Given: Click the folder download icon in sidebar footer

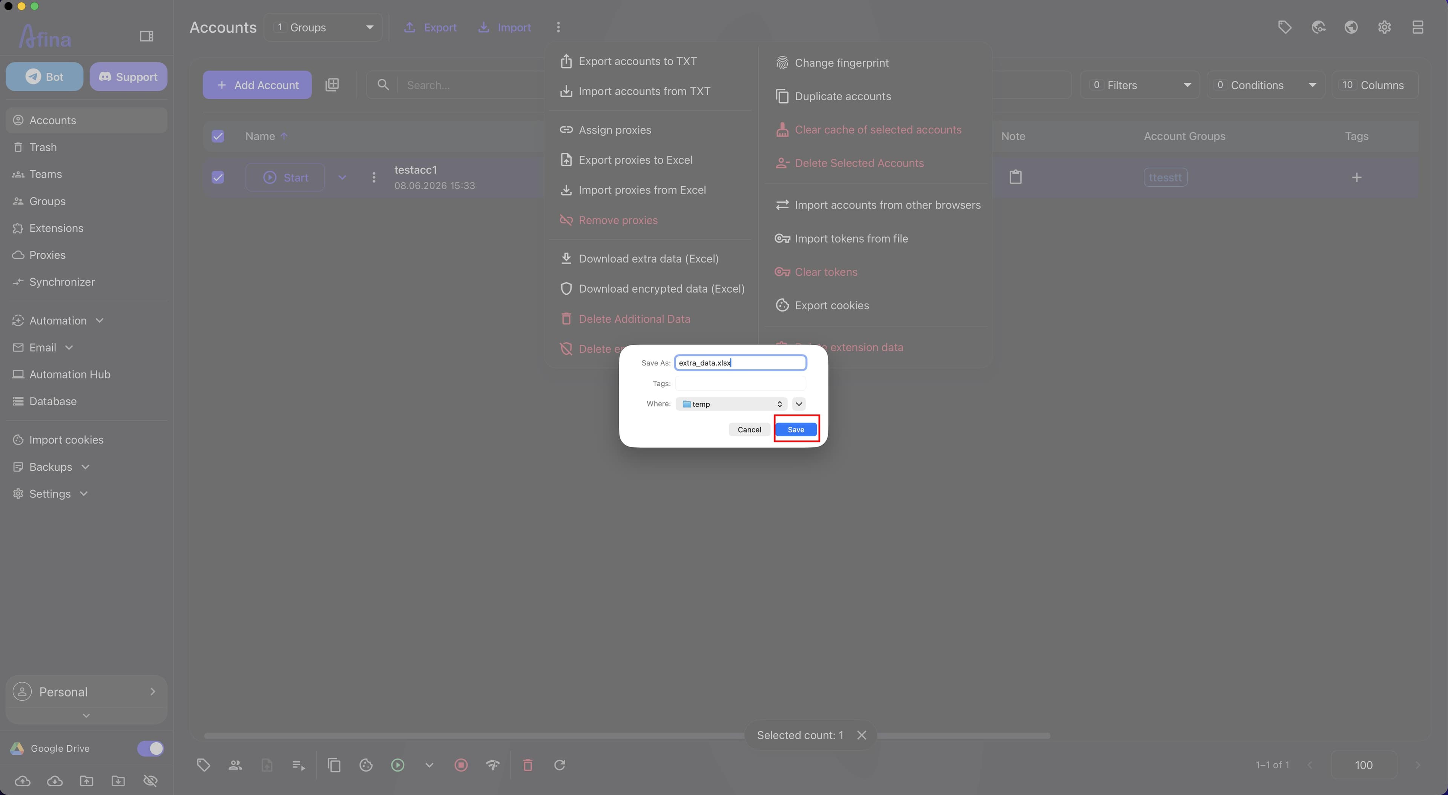Looking at the screenshot, I should click(118, 780).
